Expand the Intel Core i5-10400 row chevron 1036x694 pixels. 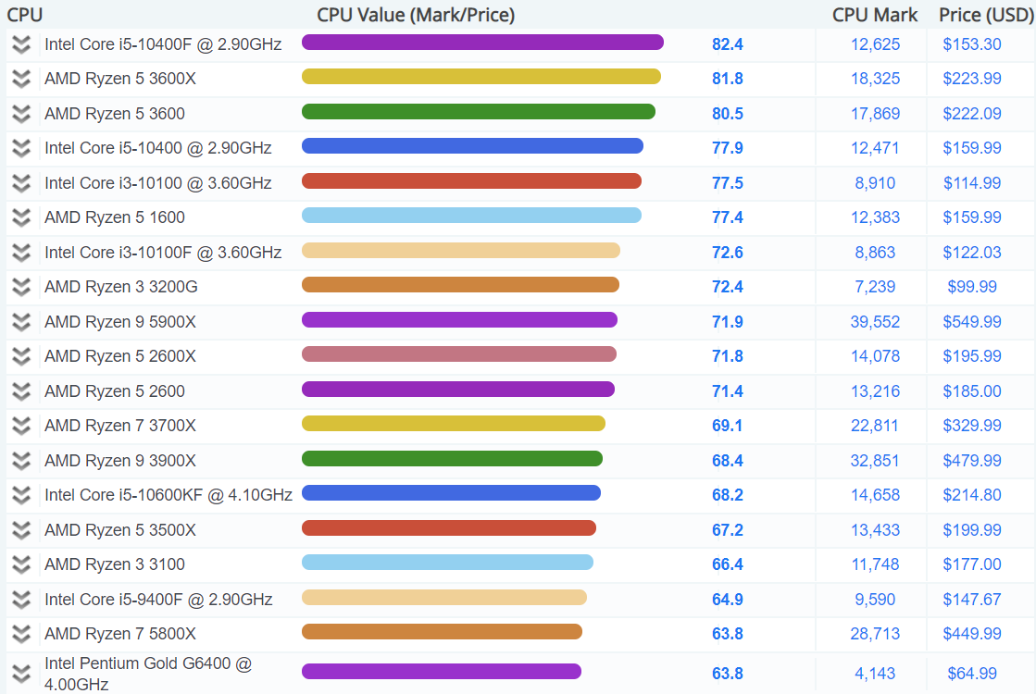point(21,148)
